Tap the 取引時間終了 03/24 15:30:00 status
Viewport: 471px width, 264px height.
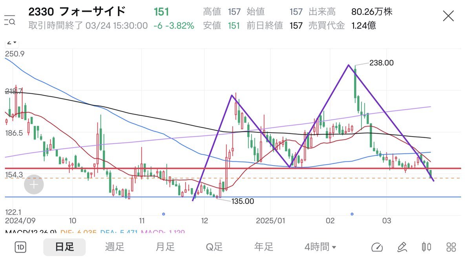coord(88,26)
